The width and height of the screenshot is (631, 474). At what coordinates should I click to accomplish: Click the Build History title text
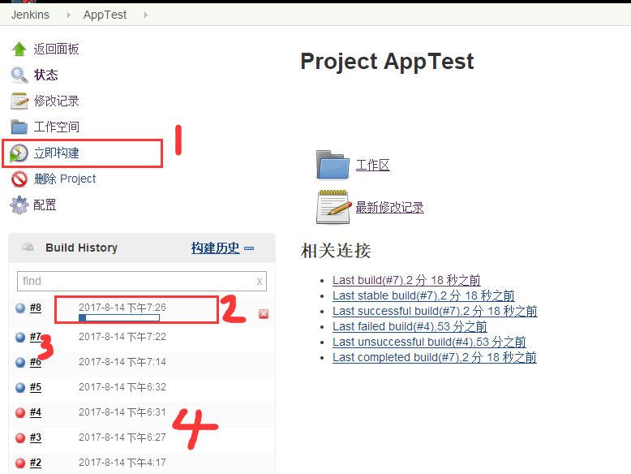point(81,248)
